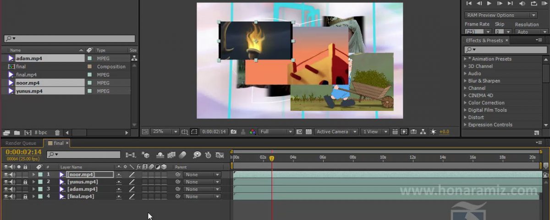Create a new composition from Project panel
This screenshot has width=550, height=220.
coord(27,132)
